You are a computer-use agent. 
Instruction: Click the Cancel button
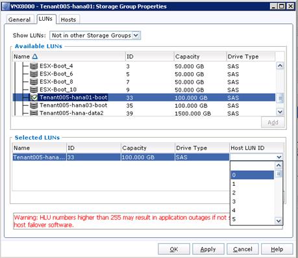pos(243,249)
